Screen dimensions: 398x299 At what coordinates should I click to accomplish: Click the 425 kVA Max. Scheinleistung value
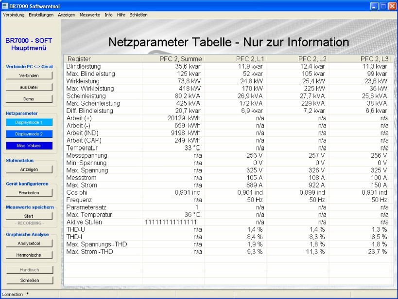tap(188, 103)
